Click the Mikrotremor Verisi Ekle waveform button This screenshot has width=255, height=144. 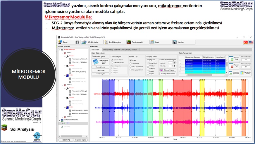(x=101, y=62)
